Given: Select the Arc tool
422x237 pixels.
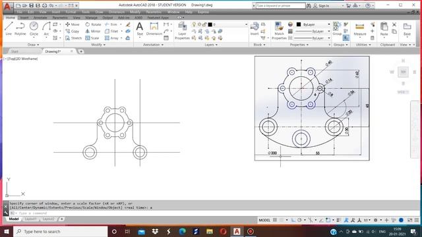Looking at the screenshot, I should (x=46, y=28).
